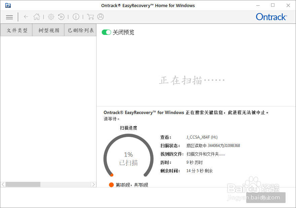Viewport: 296px width, 208px height.
Task: Open the information icon
Action: point(76,17)
